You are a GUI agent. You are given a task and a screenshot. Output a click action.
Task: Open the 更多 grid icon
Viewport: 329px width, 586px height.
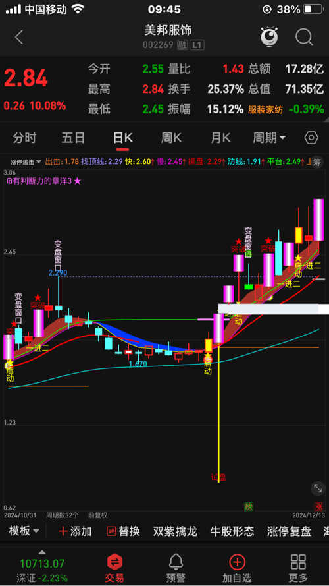(x=298, y=568)
